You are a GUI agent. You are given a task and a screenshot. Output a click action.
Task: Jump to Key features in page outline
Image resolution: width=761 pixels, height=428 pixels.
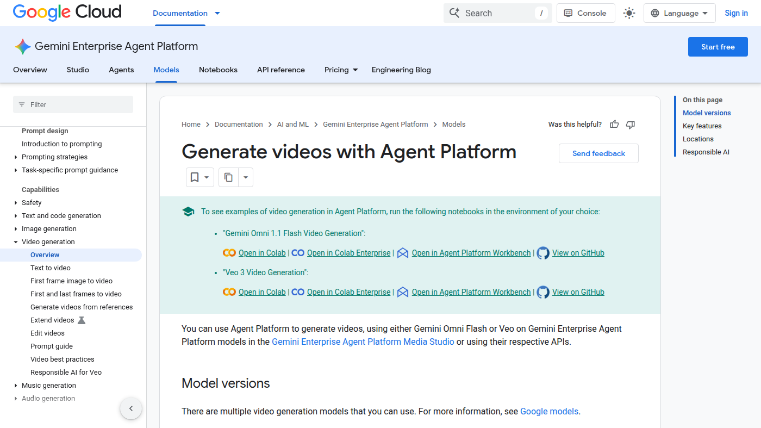click(702, 126)
